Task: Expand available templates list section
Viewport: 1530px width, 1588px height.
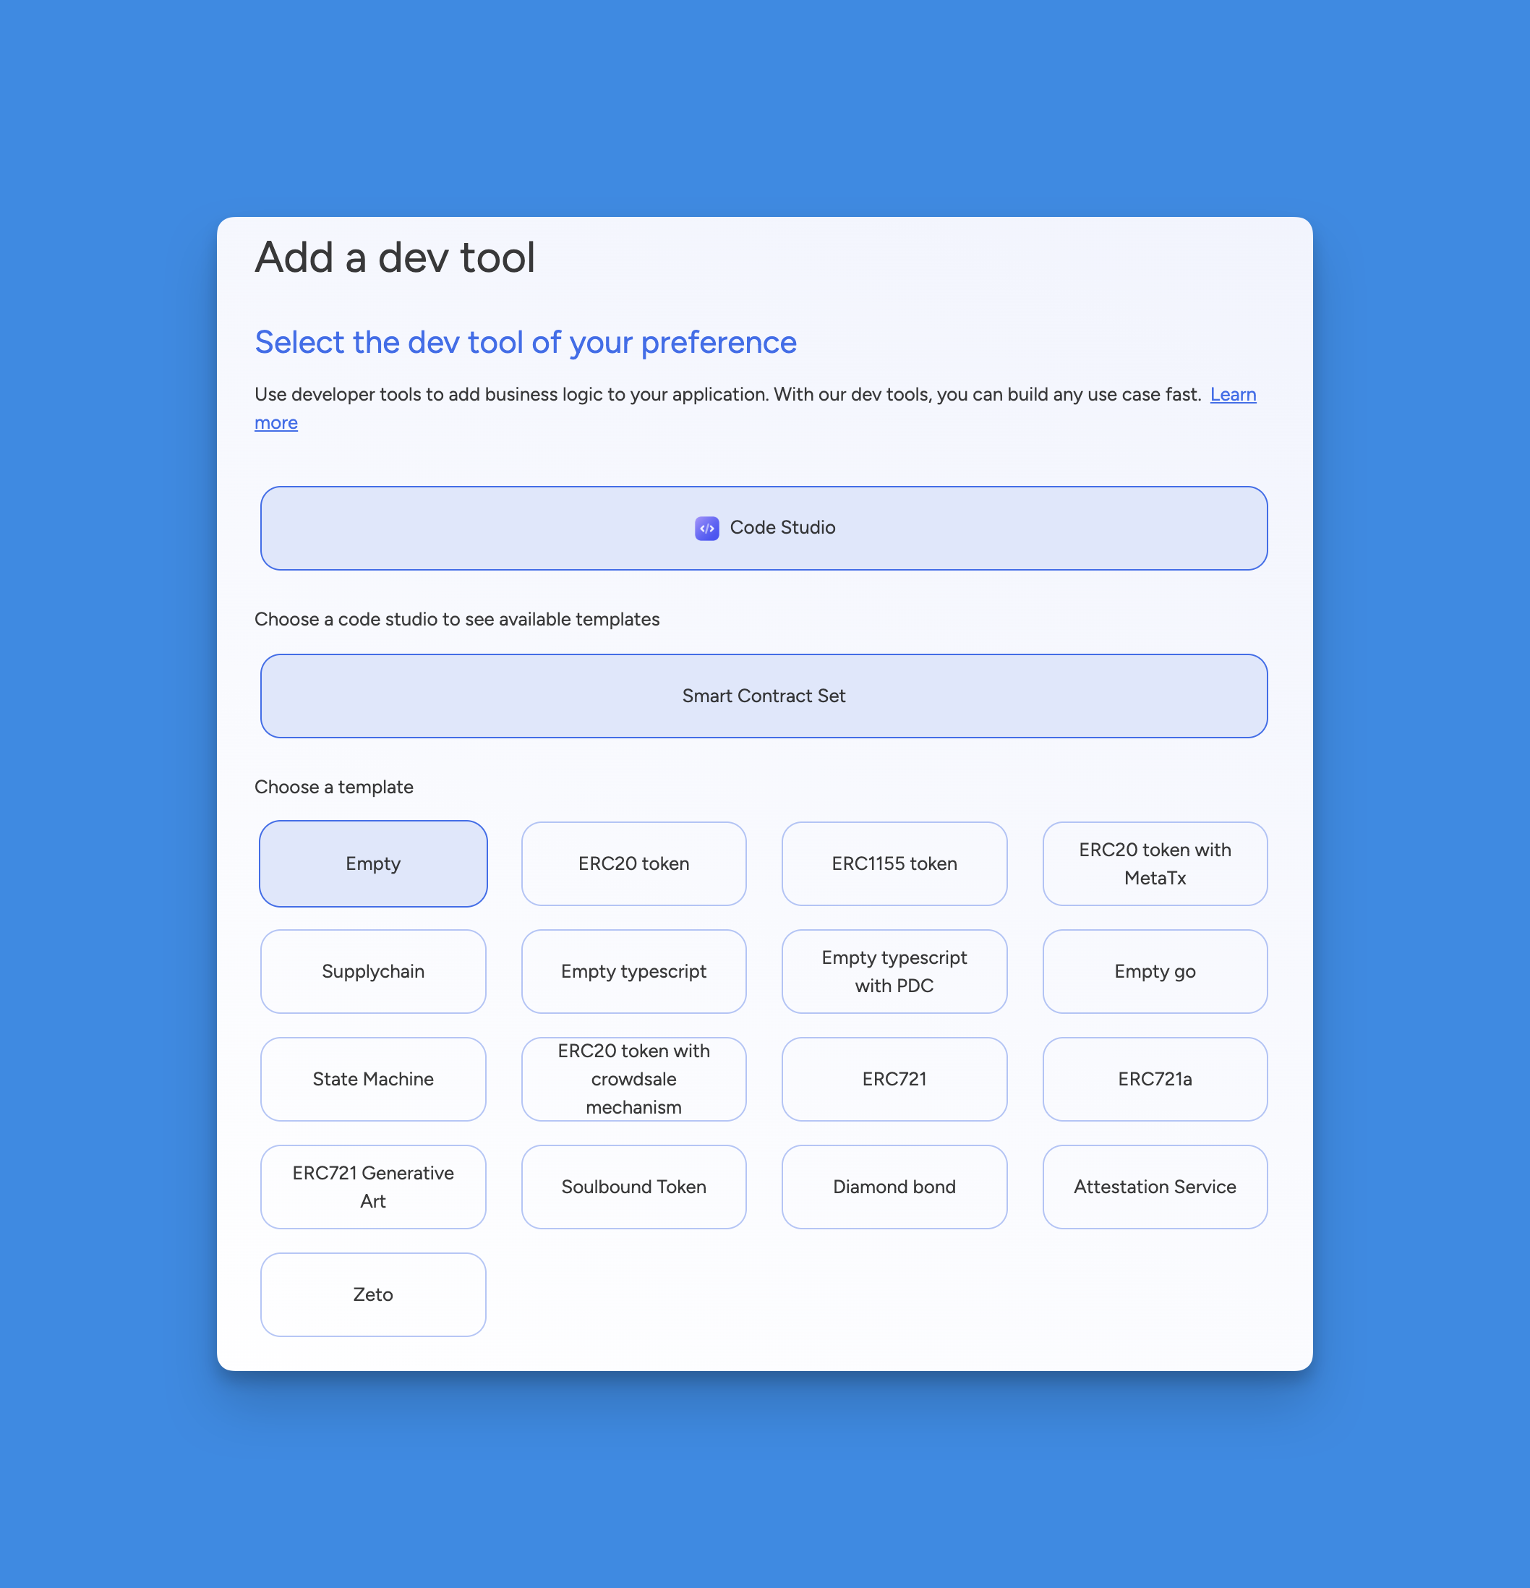Action: 763,695
